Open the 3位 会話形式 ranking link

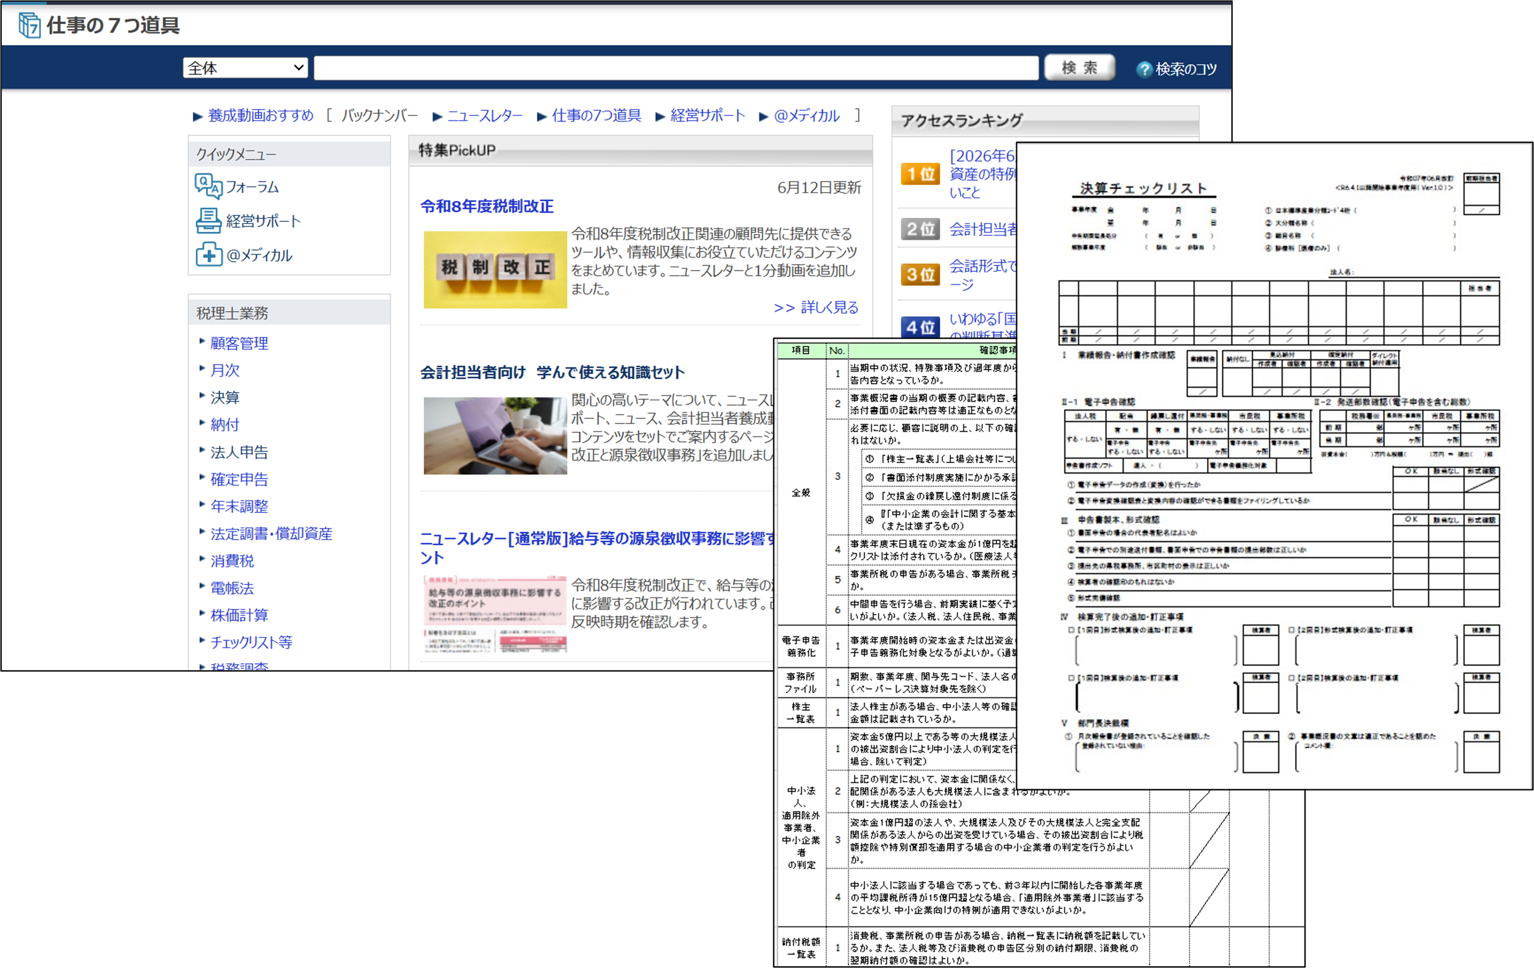(982, 275)
